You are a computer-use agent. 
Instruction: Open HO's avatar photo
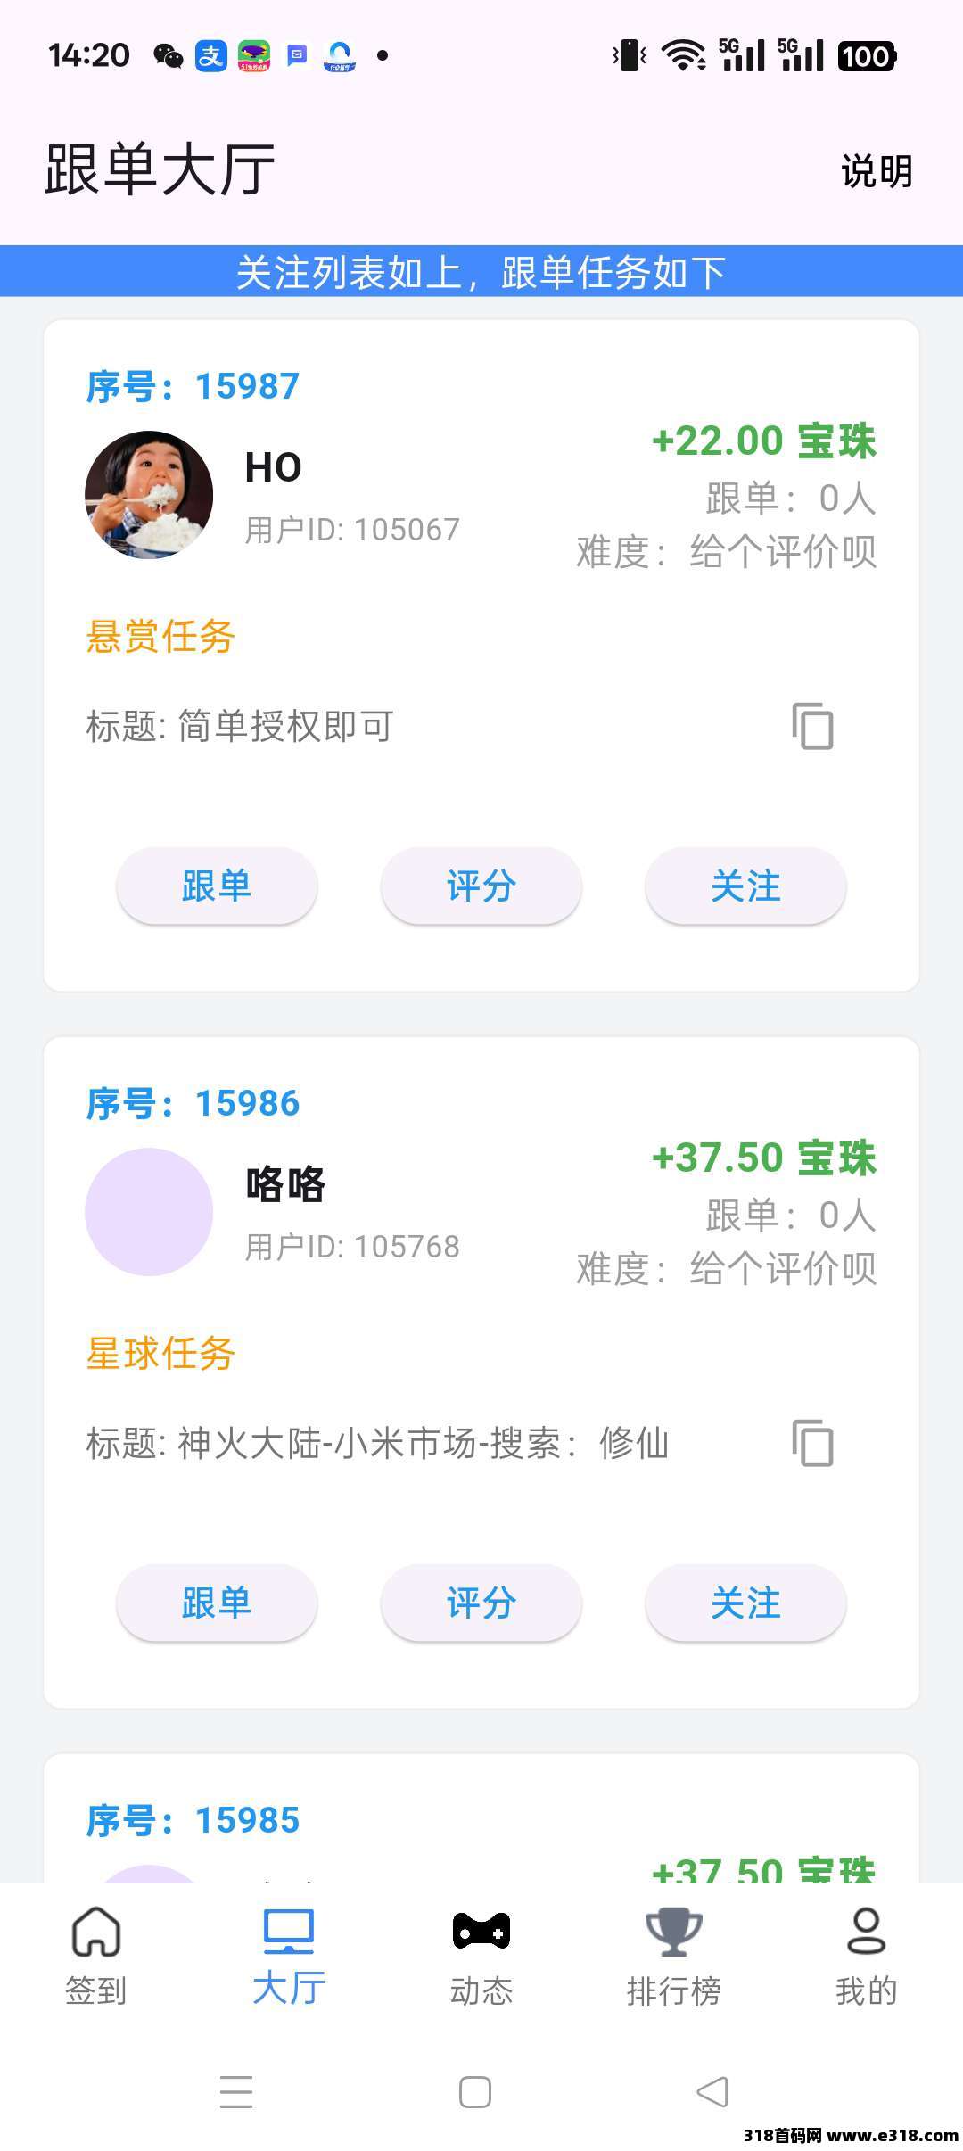pos(149,495)
